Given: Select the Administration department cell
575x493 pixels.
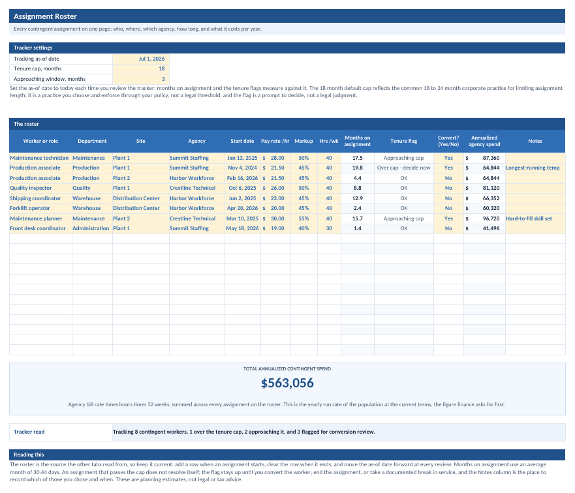Looking at the screenshot, I should (92, 228).
